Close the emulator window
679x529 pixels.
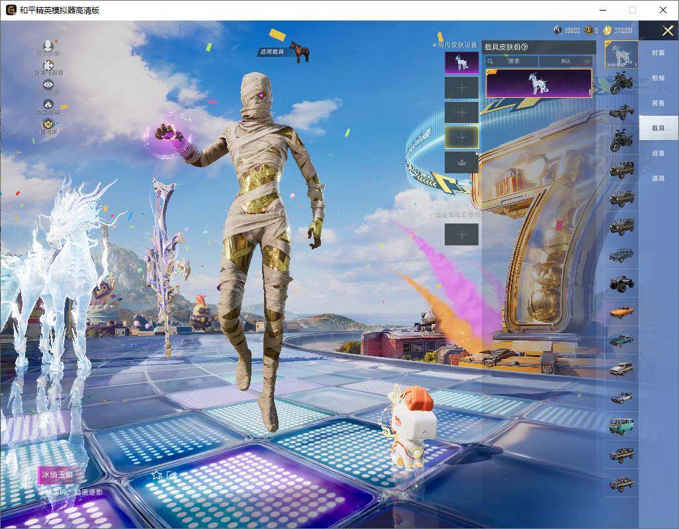point(662,10)
